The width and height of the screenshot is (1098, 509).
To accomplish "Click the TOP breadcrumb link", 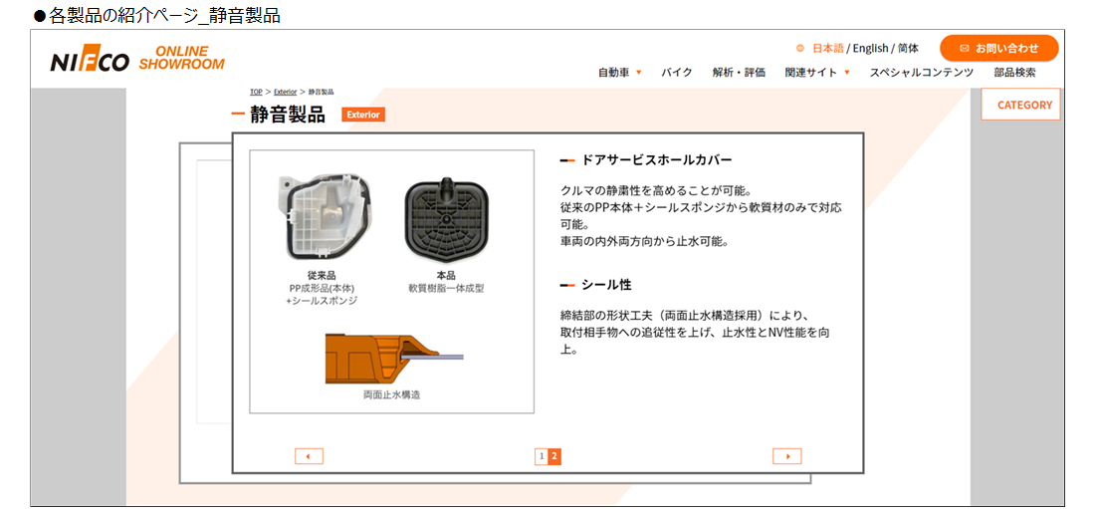I will (256, 92).
